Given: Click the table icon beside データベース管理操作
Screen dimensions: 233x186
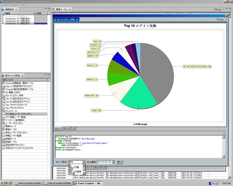Looking at the screenshot, I should (x=3, y=120).
